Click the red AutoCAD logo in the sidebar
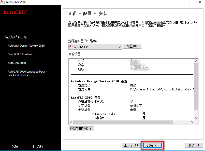The image size is (205, 151). (15, 12)
